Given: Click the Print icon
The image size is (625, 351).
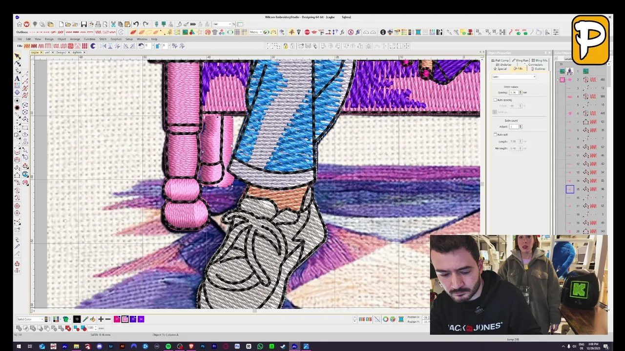Looking at the screenshot, I should point(98,24).
